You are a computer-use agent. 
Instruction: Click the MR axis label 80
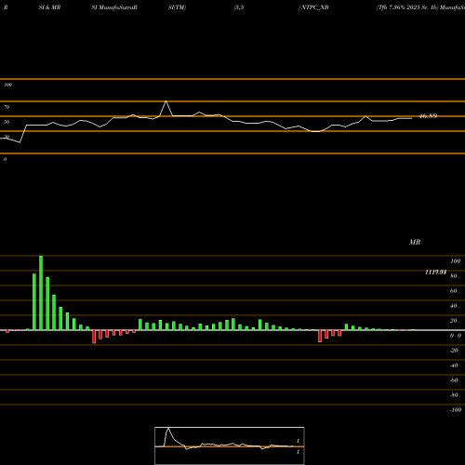point(454,276)
